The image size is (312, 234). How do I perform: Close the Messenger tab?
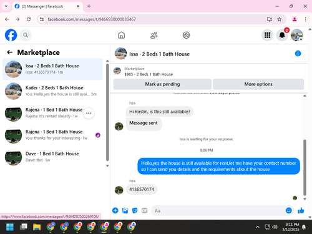[x=78, y=6]
